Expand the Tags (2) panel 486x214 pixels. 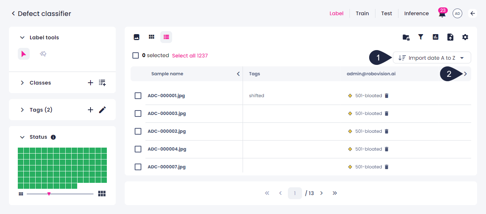pos(22,110)
